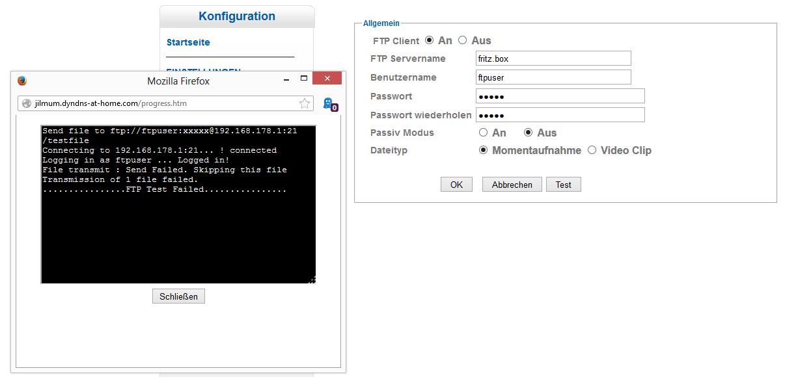The height and width of the screenshot is (377, 798).
Task: Click the Abbrechen button
Action: [512, 185]
